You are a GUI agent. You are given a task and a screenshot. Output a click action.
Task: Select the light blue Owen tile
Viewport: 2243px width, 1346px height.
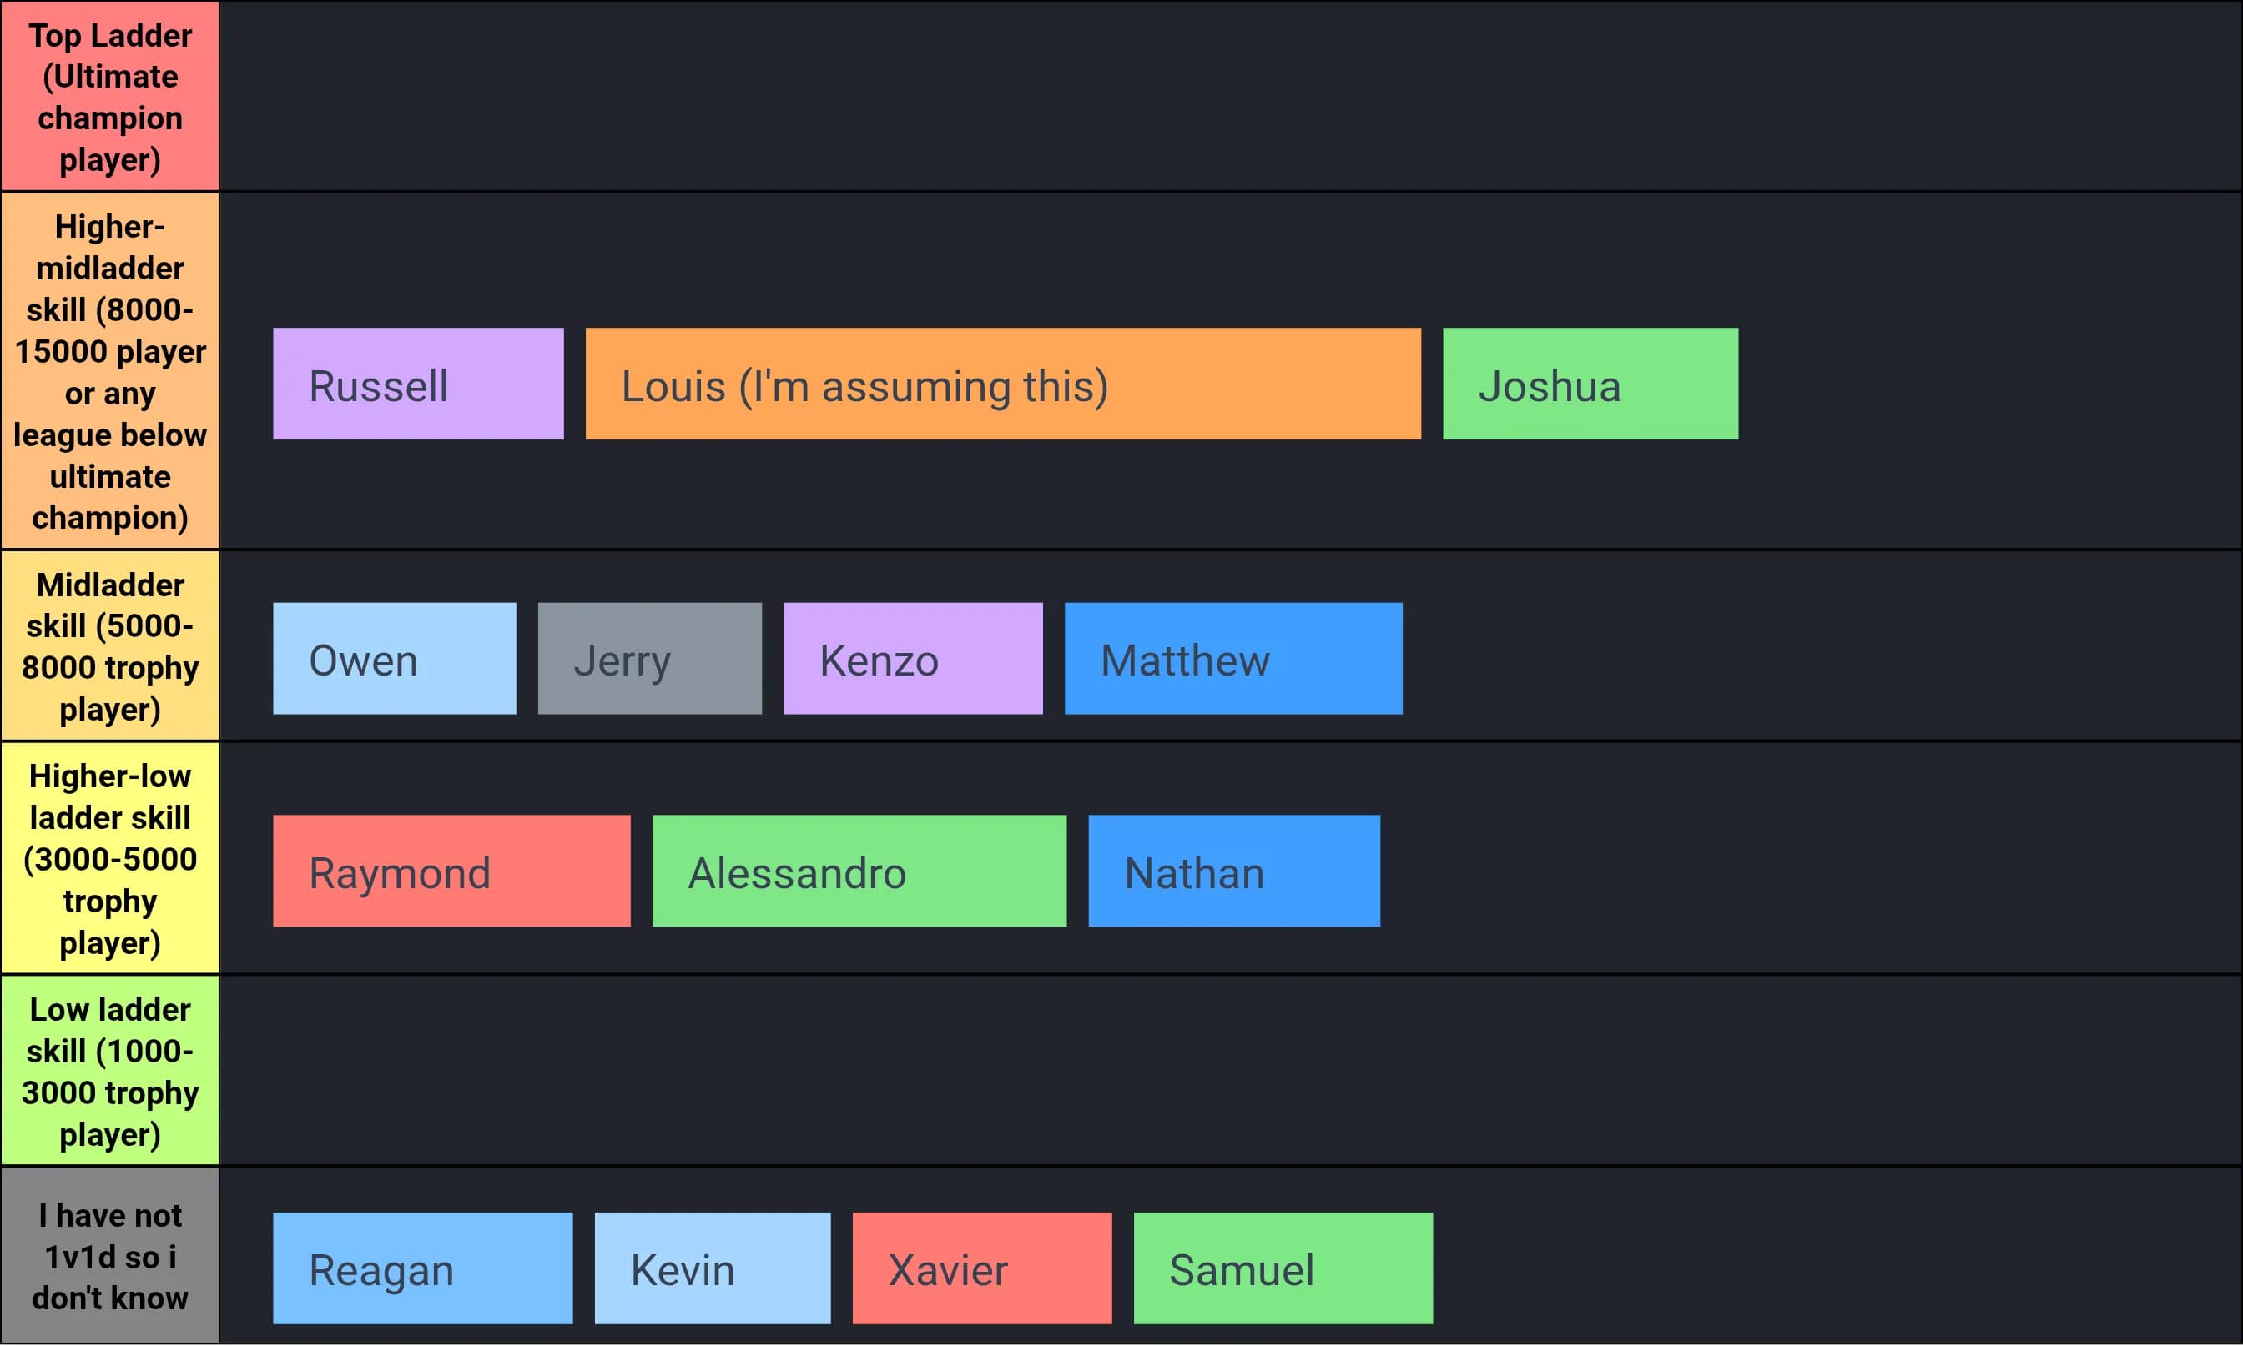(x=394, y=659)
